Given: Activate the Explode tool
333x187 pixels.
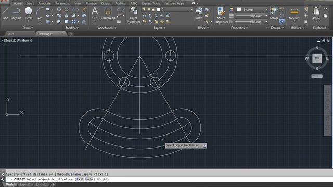Looking at the screenshot, I should click(84, 16).
